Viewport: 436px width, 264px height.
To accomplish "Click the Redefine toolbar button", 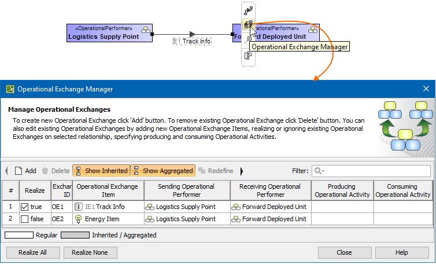I will click(216, 171).
